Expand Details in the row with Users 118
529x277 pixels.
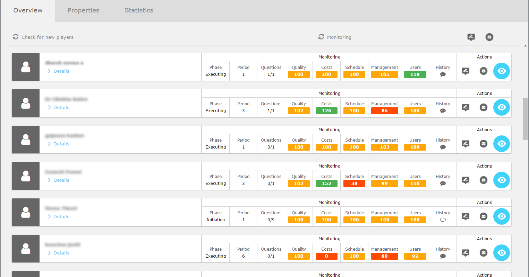pyautogui.click(x=59, y=71)
